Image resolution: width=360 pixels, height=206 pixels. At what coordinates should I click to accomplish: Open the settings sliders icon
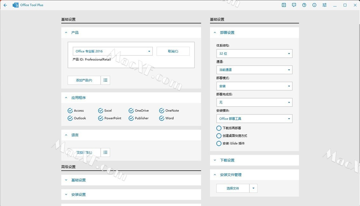pos(324,5)
